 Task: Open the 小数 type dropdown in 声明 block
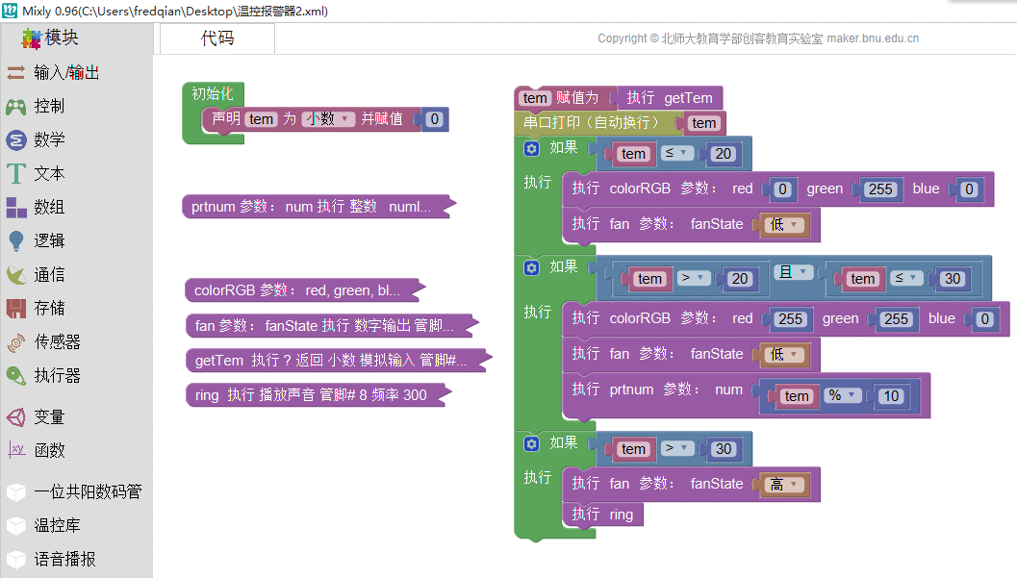(328, 118)
